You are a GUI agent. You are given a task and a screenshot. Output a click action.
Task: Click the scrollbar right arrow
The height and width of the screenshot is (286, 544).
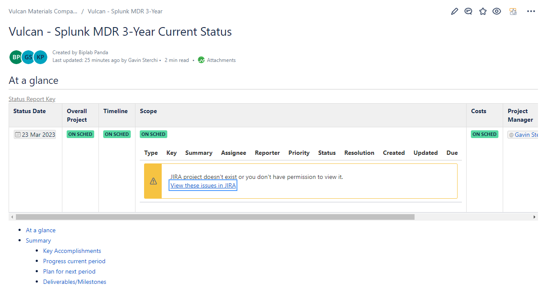(x=535, y=217)
